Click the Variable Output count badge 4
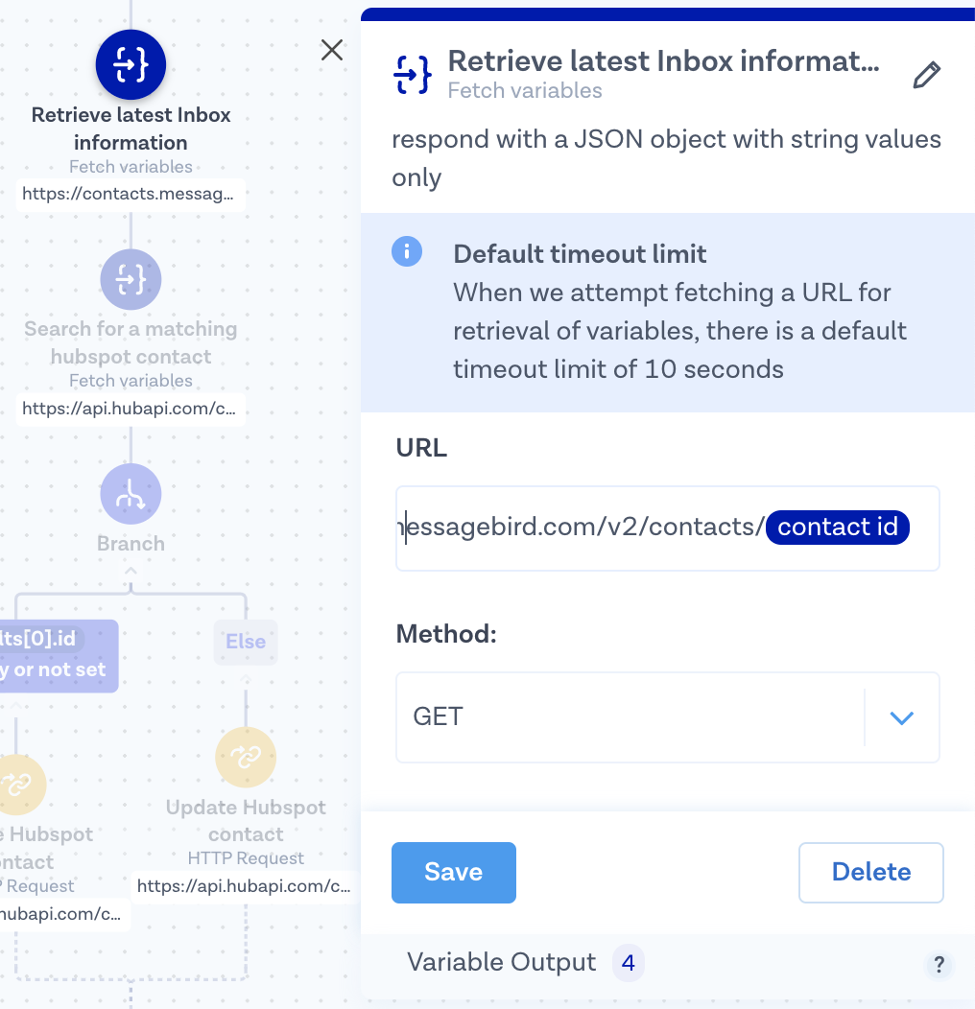The width and height of the screenshot is (975, 1009). tap(629, 962)
